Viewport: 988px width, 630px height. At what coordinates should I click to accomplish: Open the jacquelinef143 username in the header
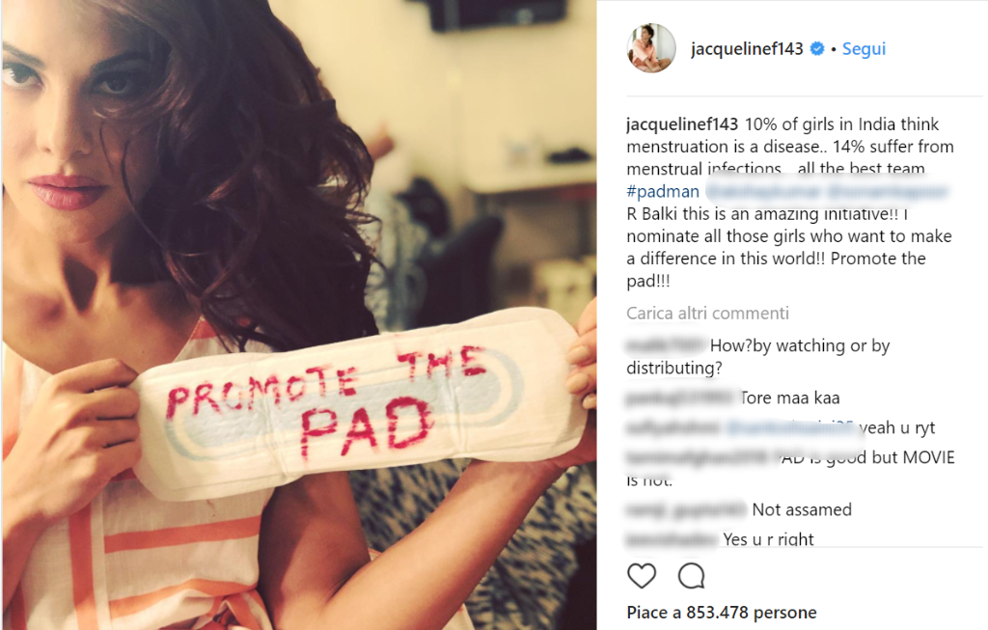click(x=747, y=49)
